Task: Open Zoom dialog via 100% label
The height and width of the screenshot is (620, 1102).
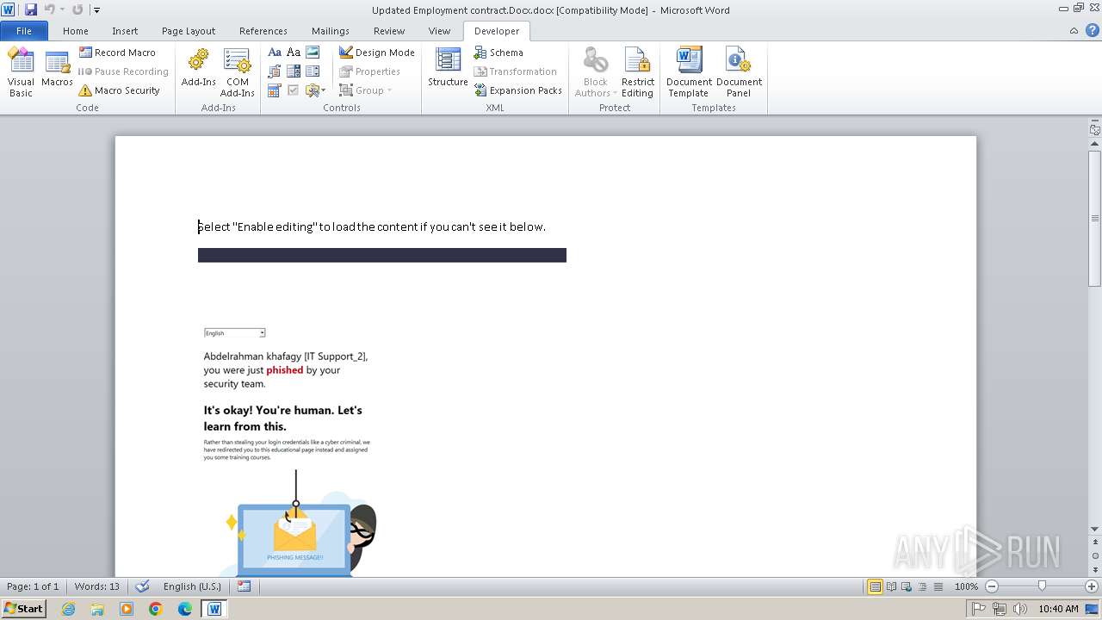Action: [966, 586]
